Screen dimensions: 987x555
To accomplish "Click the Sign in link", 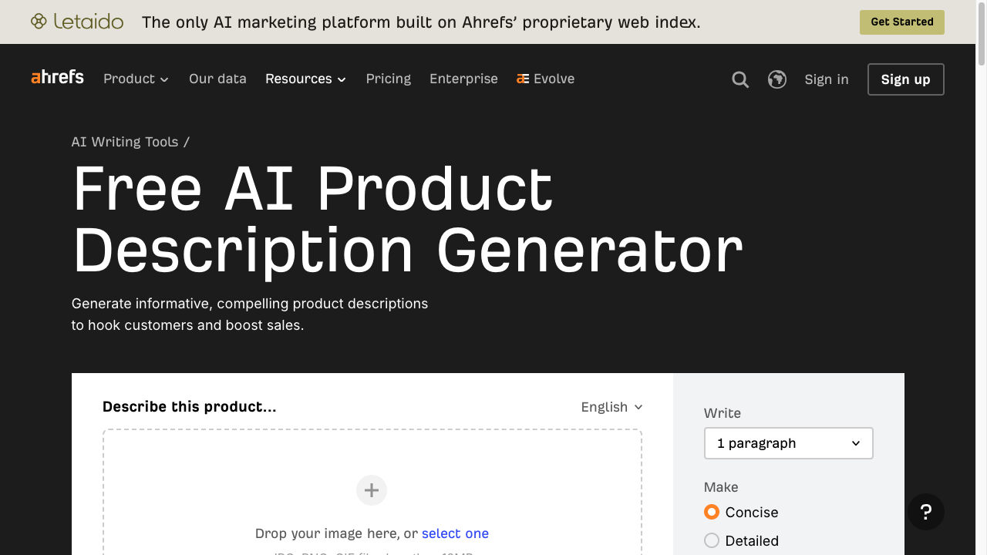I will [x=827, y=79].
